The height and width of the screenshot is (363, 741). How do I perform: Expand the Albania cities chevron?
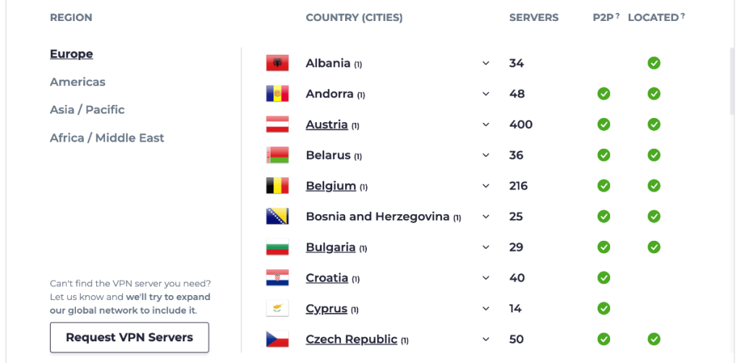(486, 64)
